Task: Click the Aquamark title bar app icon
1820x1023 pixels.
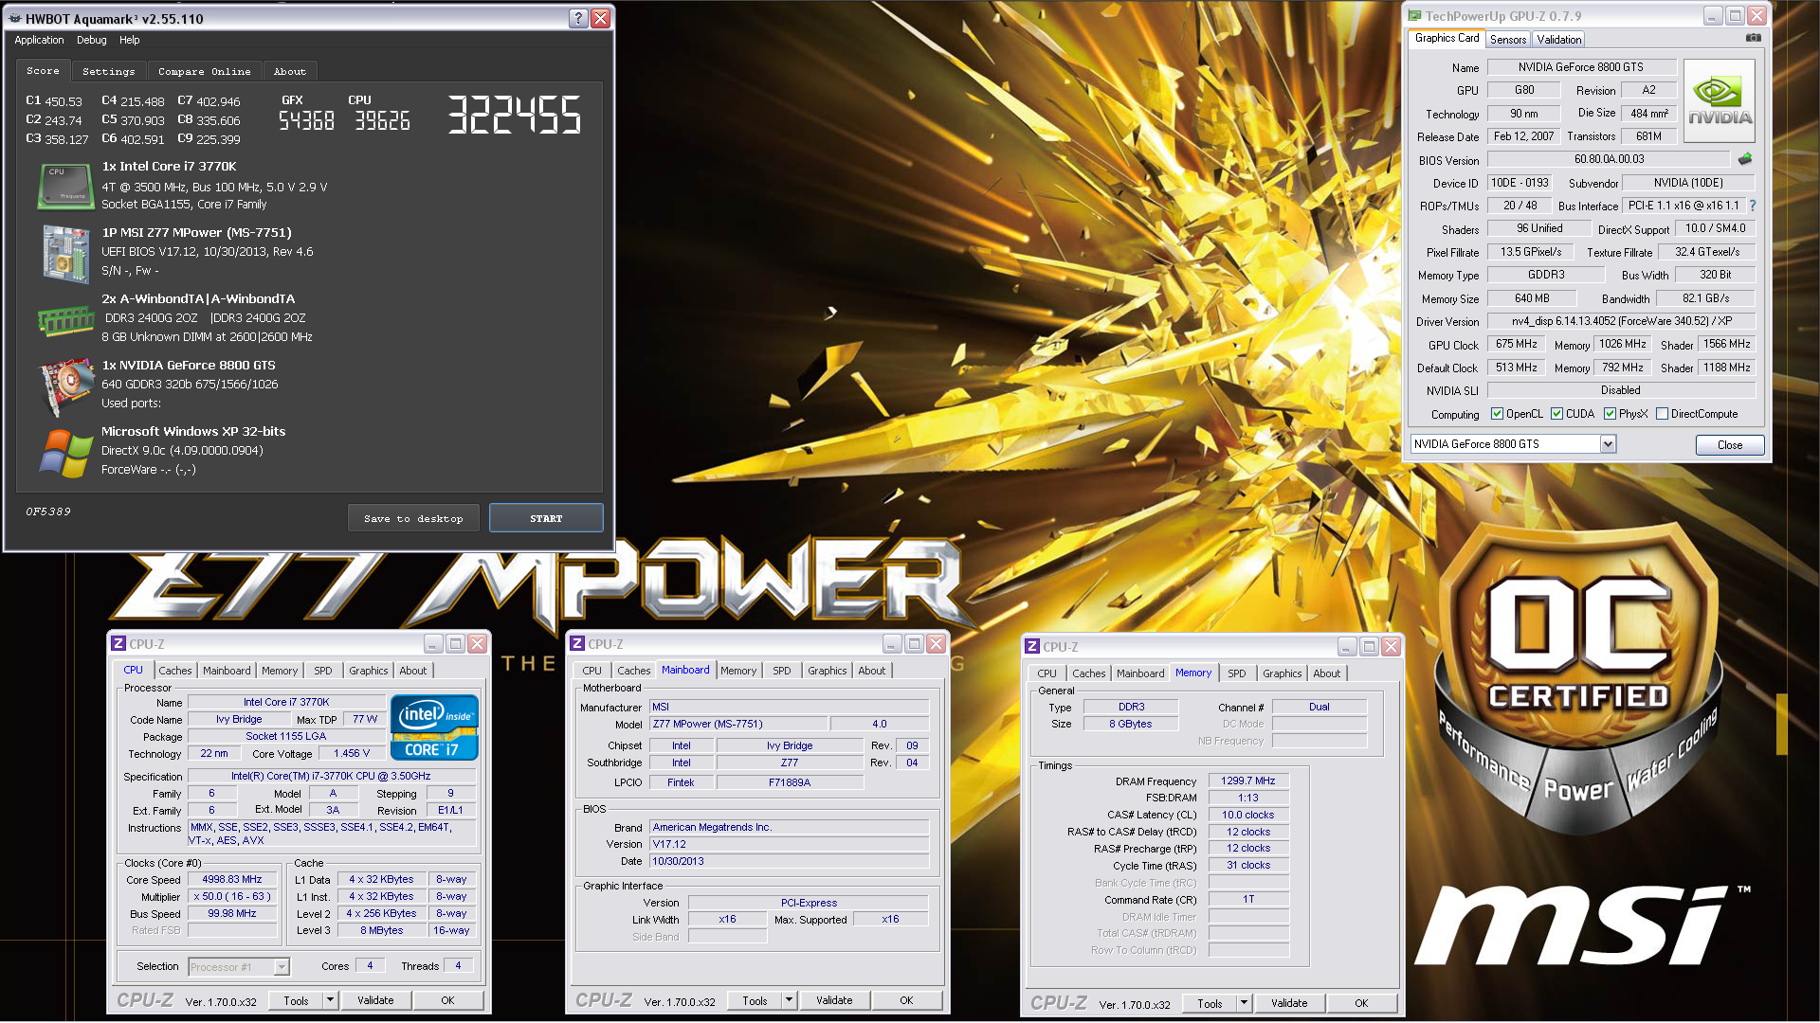Action: (x=15, y=18)
